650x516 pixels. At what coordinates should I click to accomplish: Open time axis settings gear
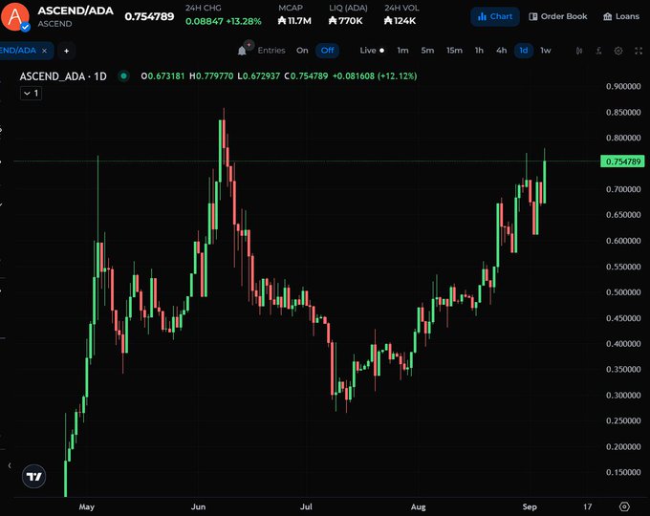(624, 506)
